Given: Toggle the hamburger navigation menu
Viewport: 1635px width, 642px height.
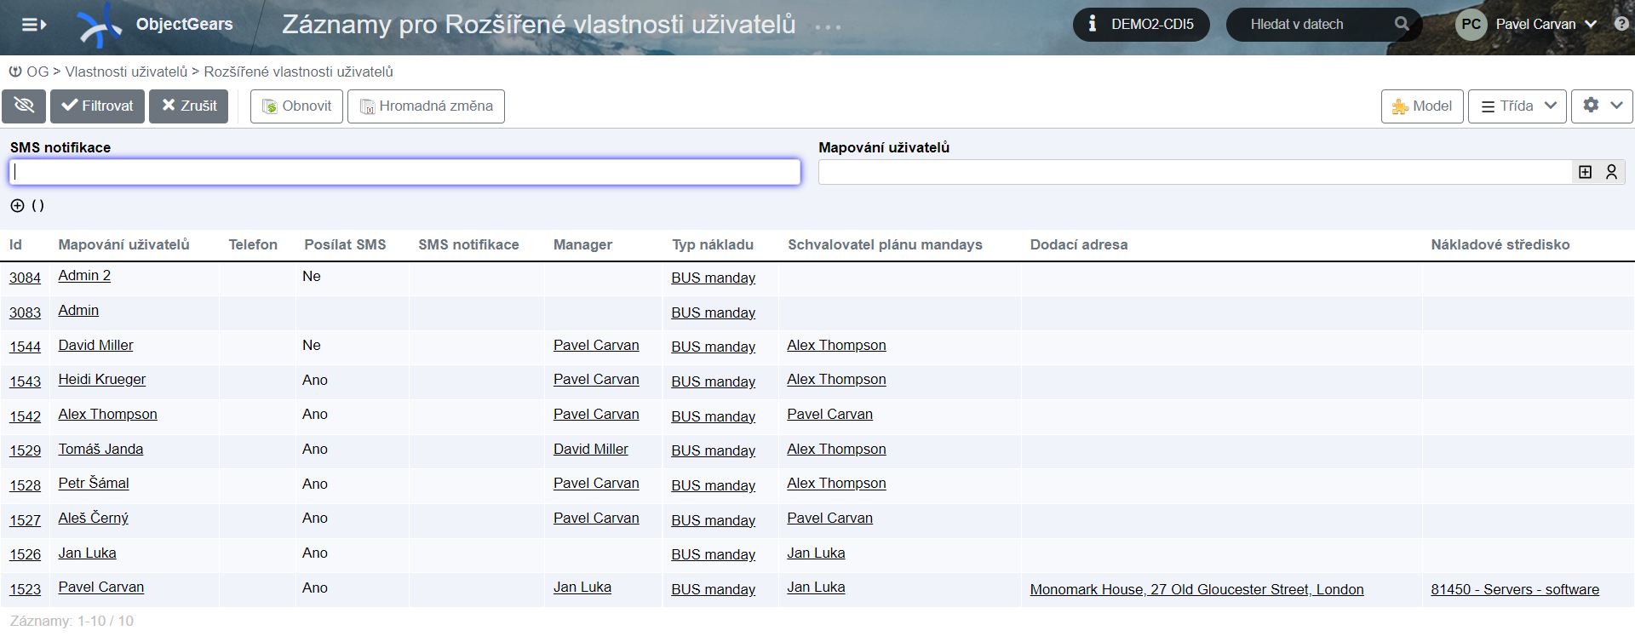Looking at the screenshot, I should [33, 25].
